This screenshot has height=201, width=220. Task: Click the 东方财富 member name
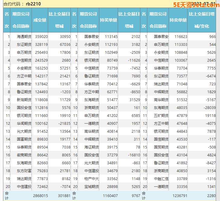tap(24, 171)
